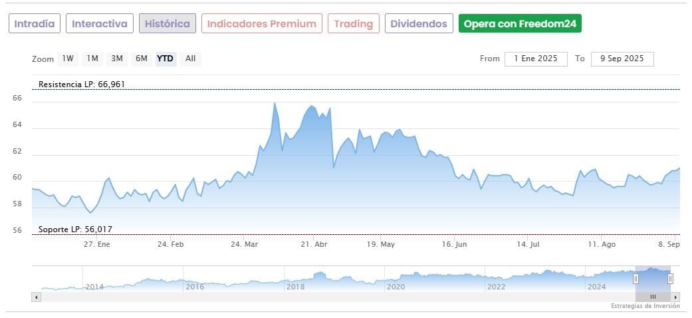Show All historical data range

click(x=191, y=59)
